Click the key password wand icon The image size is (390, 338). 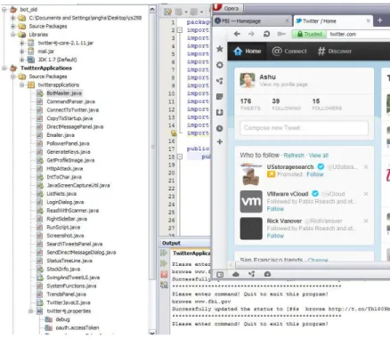[x=281, y=34]
